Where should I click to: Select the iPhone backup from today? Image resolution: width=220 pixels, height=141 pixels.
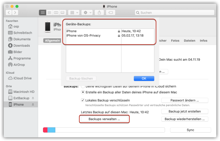pyautogui.click(x=110, y=31)
